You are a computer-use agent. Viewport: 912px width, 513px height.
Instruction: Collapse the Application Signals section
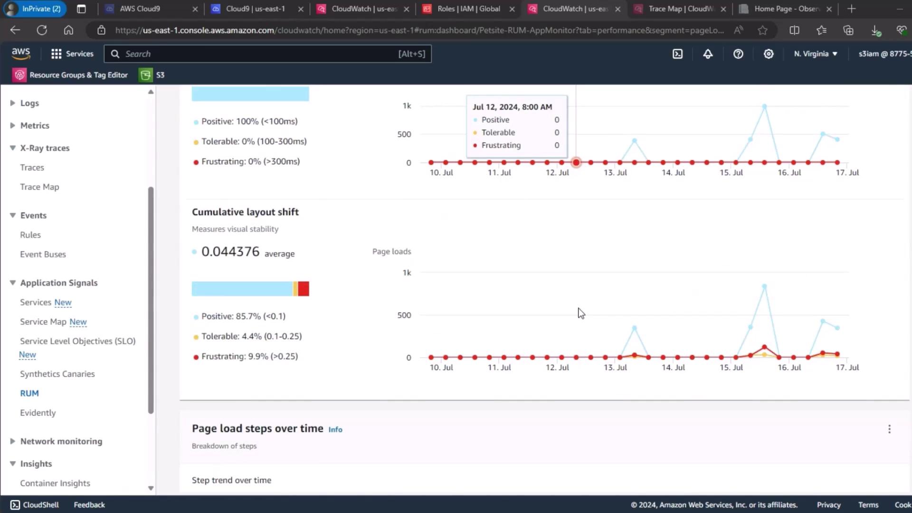pos(12,283)
